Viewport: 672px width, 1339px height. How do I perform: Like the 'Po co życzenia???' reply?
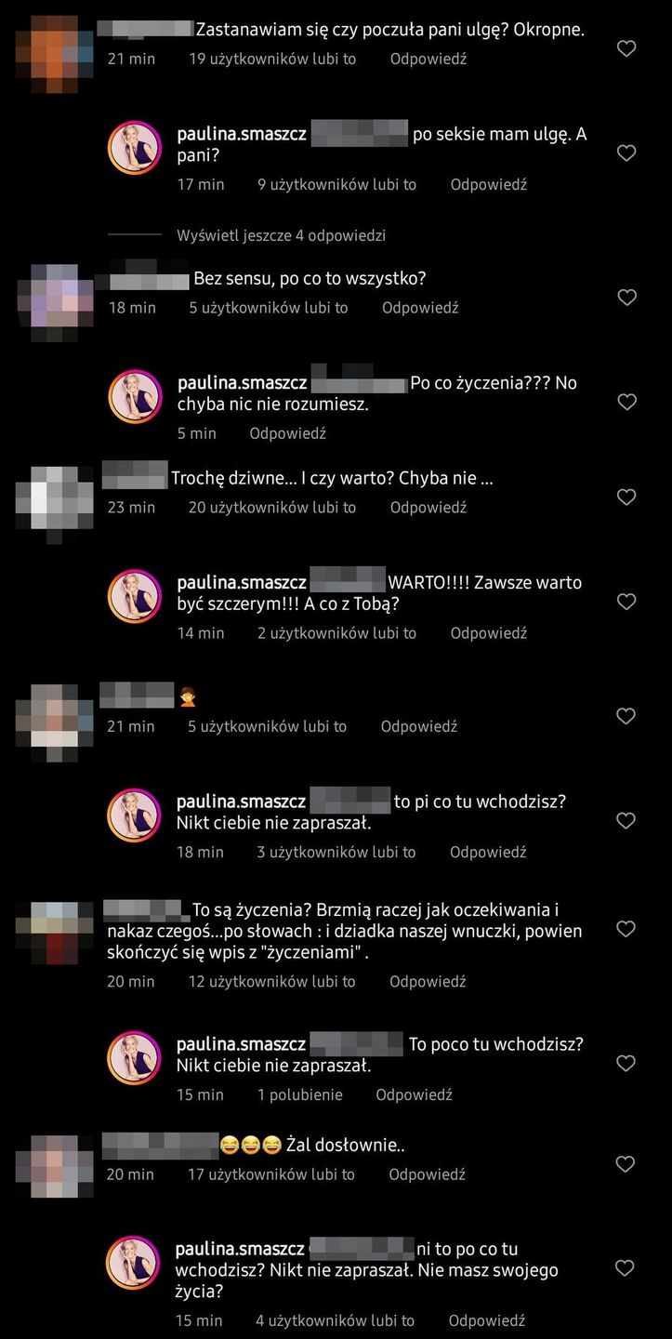[626, 402]
